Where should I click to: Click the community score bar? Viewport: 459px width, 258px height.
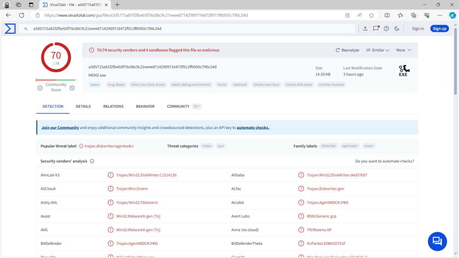tap(56, 80)
